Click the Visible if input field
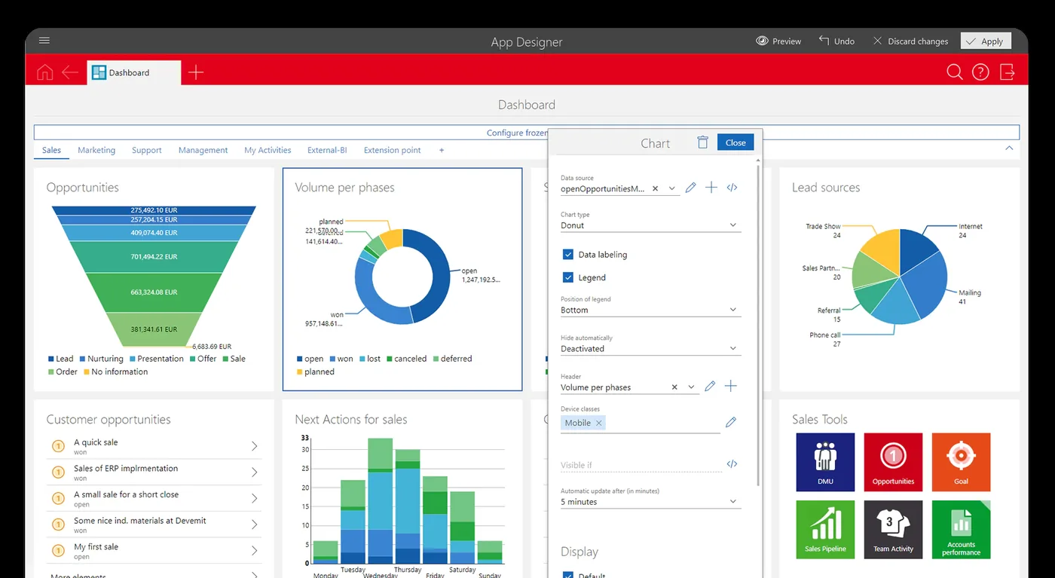 coord(641,465)
